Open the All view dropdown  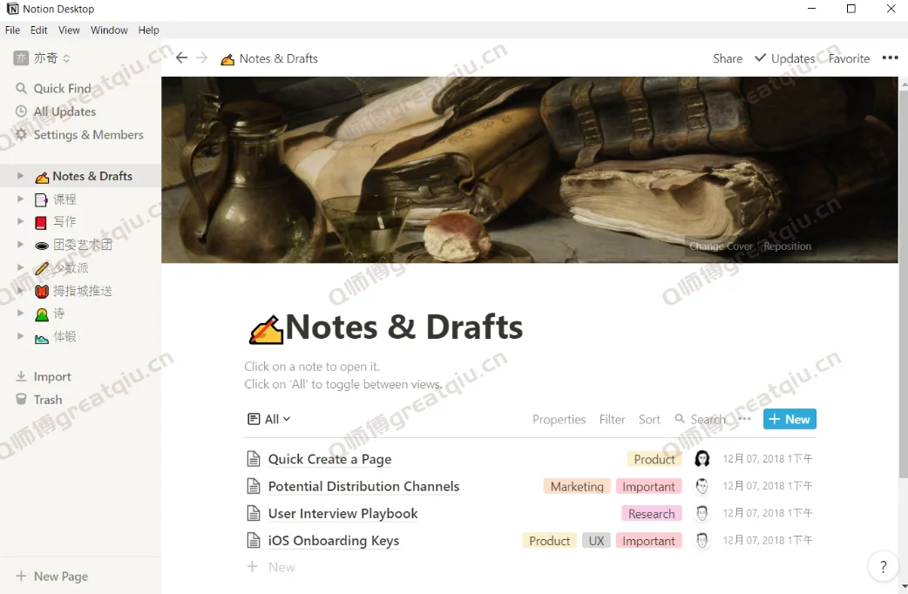click(269, 419)
